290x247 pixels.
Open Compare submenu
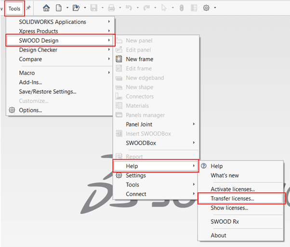coord(60,59)
